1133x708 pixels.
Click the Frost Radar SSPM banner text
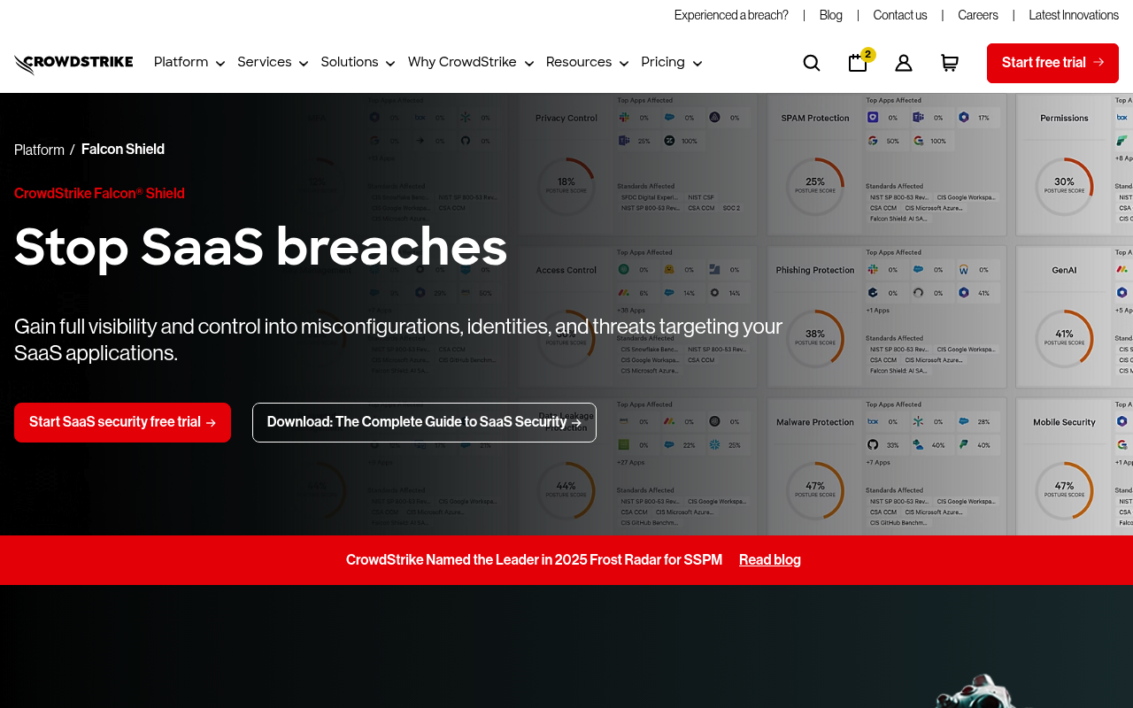pos(534,560)
